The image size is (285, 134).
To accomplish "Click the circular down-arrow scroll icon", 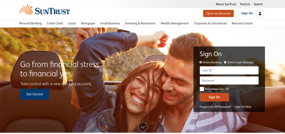I will pos(143,127).
